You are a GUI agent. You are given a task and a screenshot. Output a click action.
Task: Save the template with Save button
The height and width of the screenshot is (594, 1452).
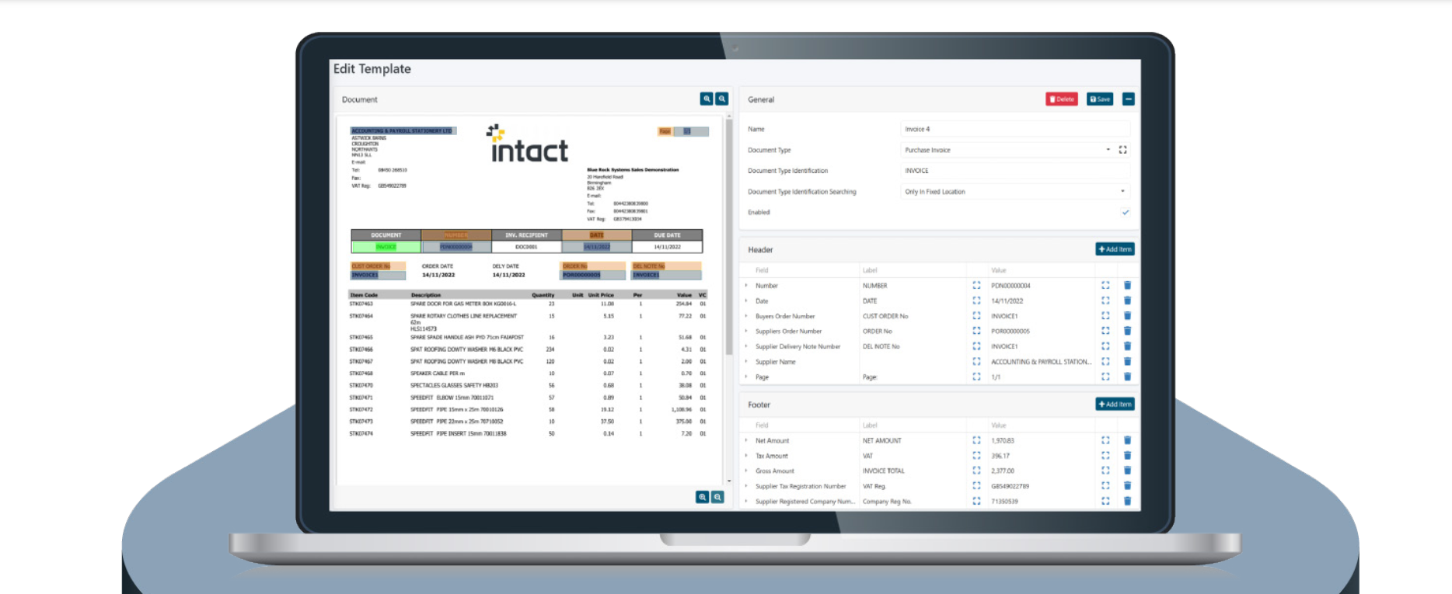coord(1099,99)
